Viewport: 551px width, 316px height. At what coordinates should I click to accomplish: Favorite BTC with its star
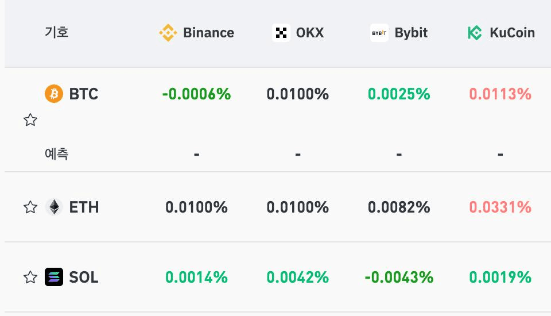30,120
